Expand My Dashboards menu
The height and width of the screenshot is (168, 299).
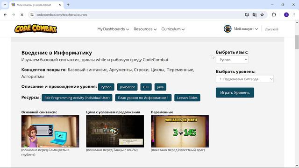click(113, 29)
